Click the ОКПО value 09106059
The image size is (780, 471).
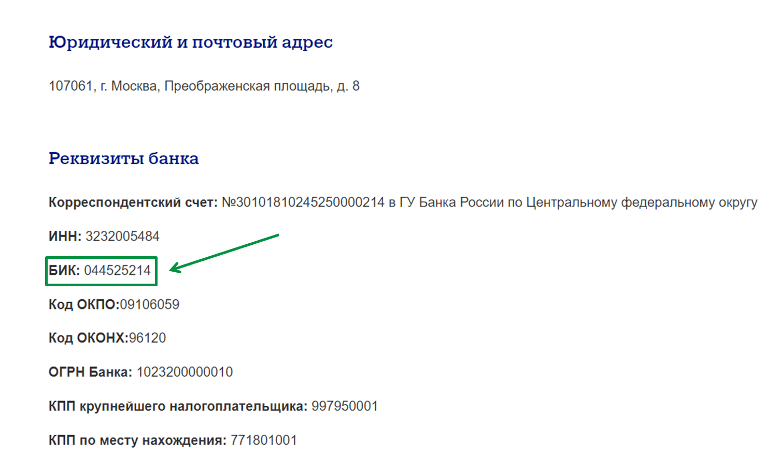click(150, 304)
